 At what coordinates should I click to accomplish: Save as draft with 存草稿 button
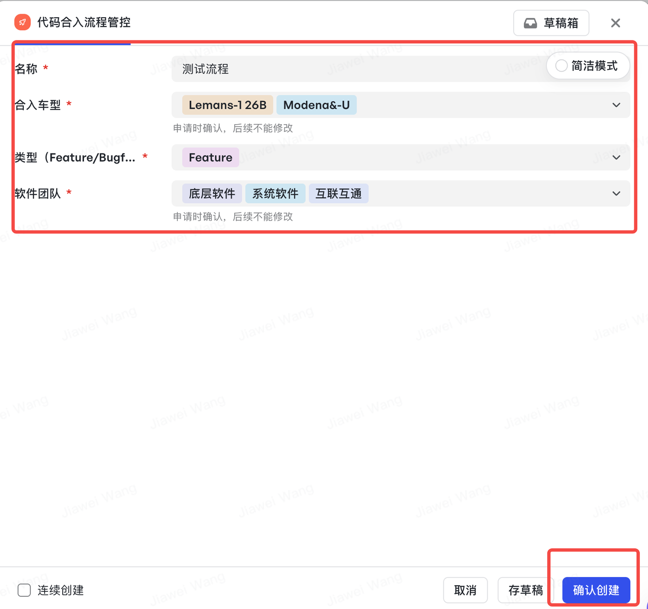(525, 590)
